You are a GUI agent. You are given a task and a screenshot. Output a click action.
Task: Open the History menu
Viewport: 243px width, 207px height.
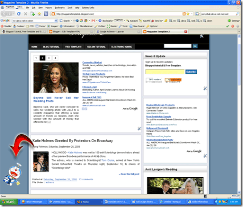coord(48,7)
